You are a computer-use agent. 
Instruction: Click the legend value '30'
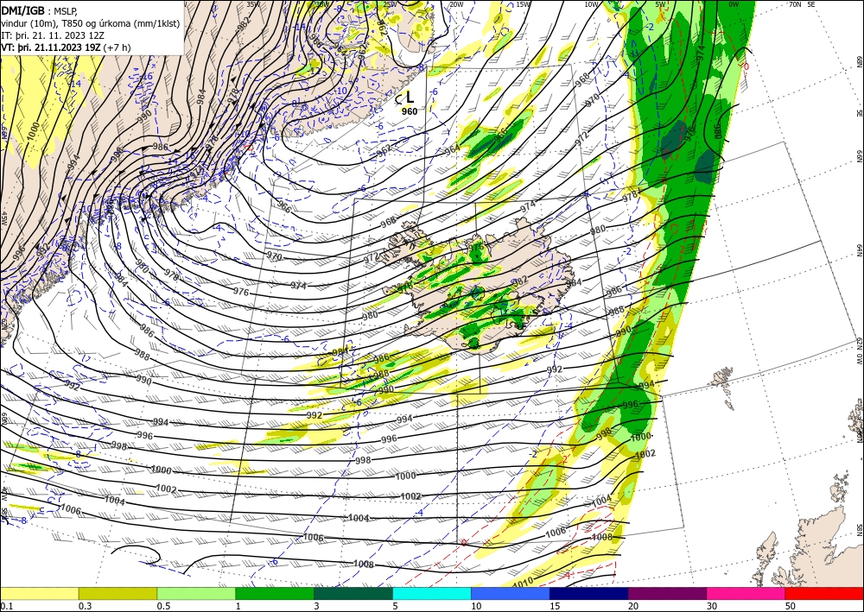712,606
